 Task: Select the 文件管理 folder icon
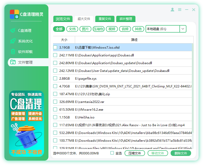pyautogui.click(x=13, y=62)
